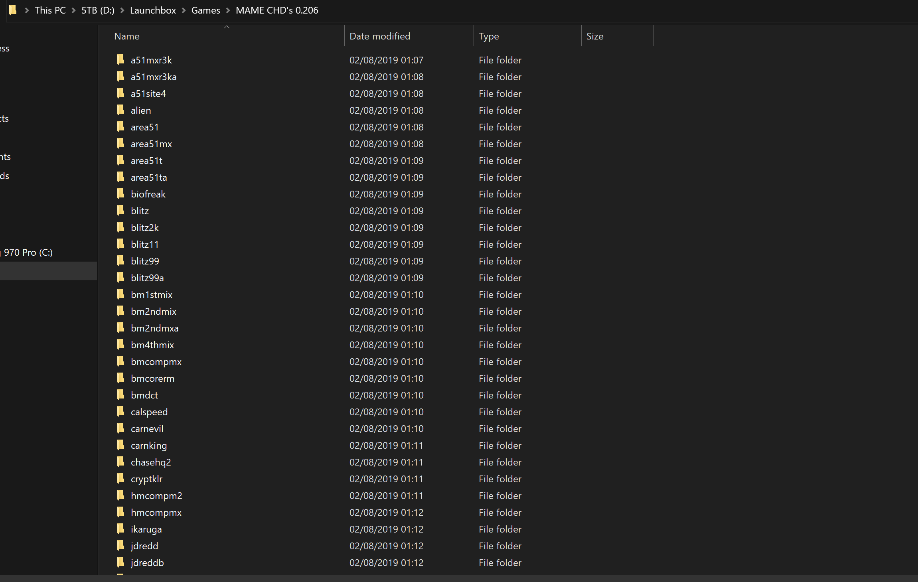Screen dimensions: 918x582
Task: Click the bmcompmx folder icon
Action: click(120, 361)
